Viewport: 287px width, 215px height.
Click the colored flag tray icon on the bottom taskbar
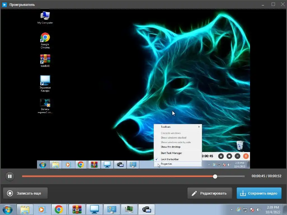pos(239,210)
